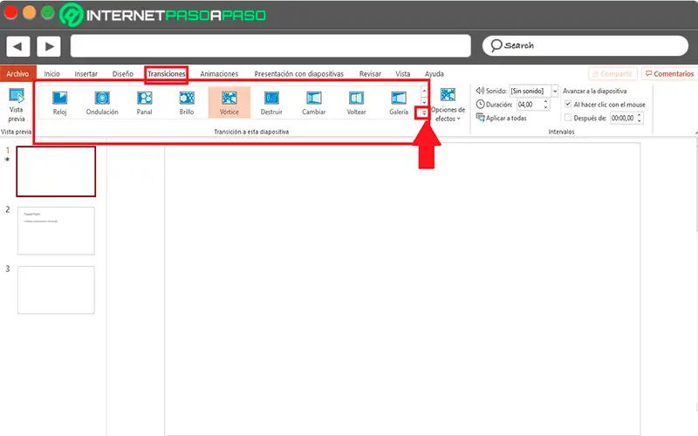The width and height of the screenshot is (698, 436).
Task: Select slide 1 thumbnail
Action: [x=56, y=171]
